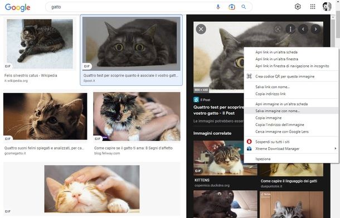
Task: Expand the Xtreme Download Manager submenu arrow
Action: click(336, 149)
